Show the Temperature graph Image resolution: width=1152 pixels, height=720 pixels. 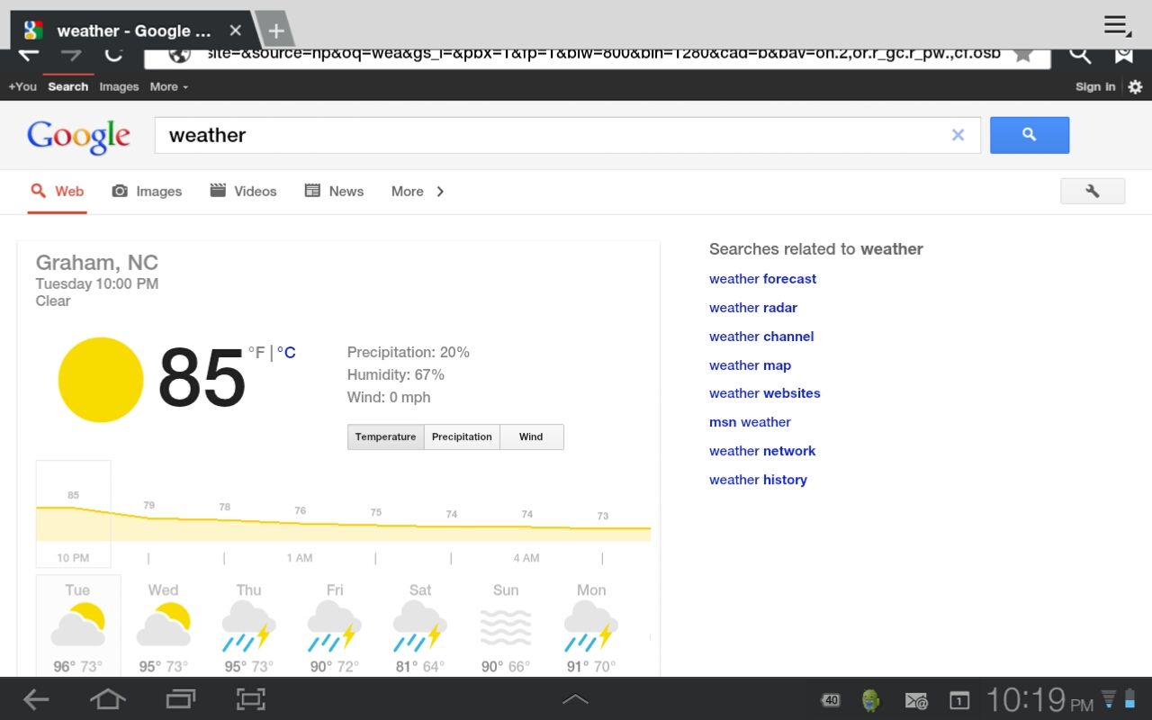[385, 436]
